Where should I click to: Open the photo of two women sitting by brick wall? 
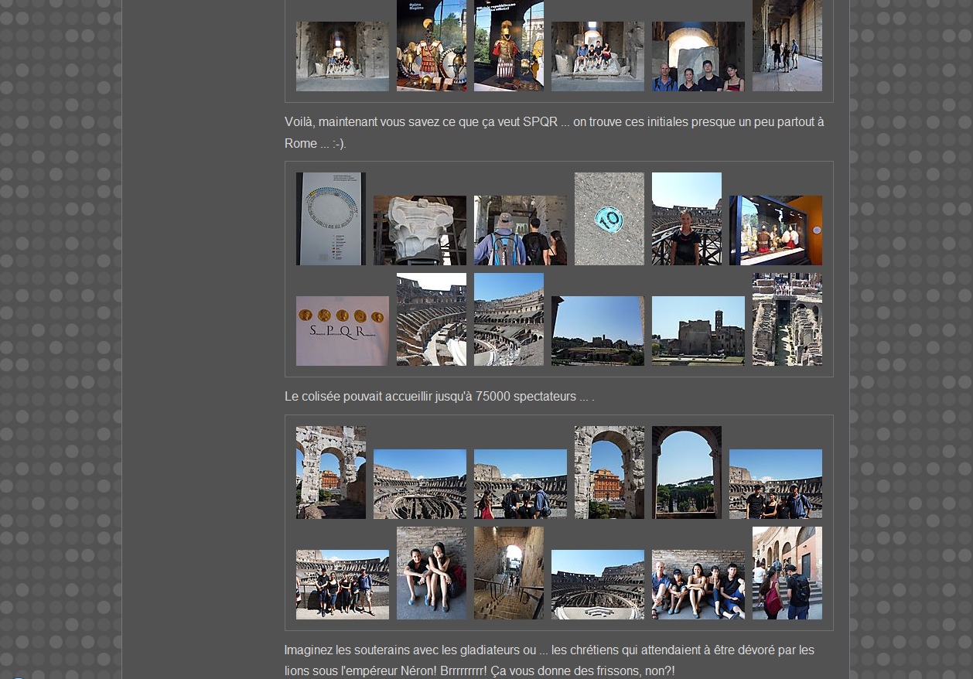click(x=431, y=573)
